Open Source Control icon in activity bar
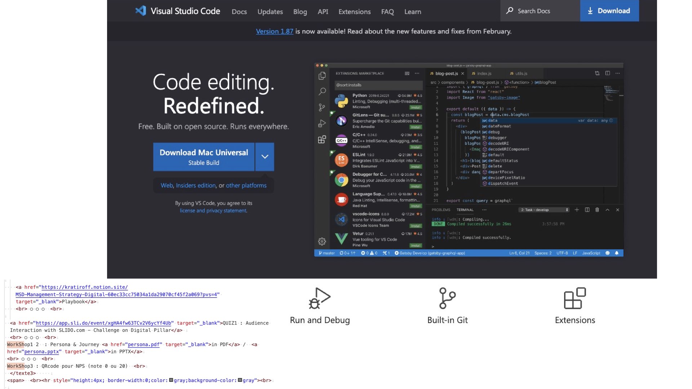The height and width of the screenshot is (389, 692). (322, 107)
